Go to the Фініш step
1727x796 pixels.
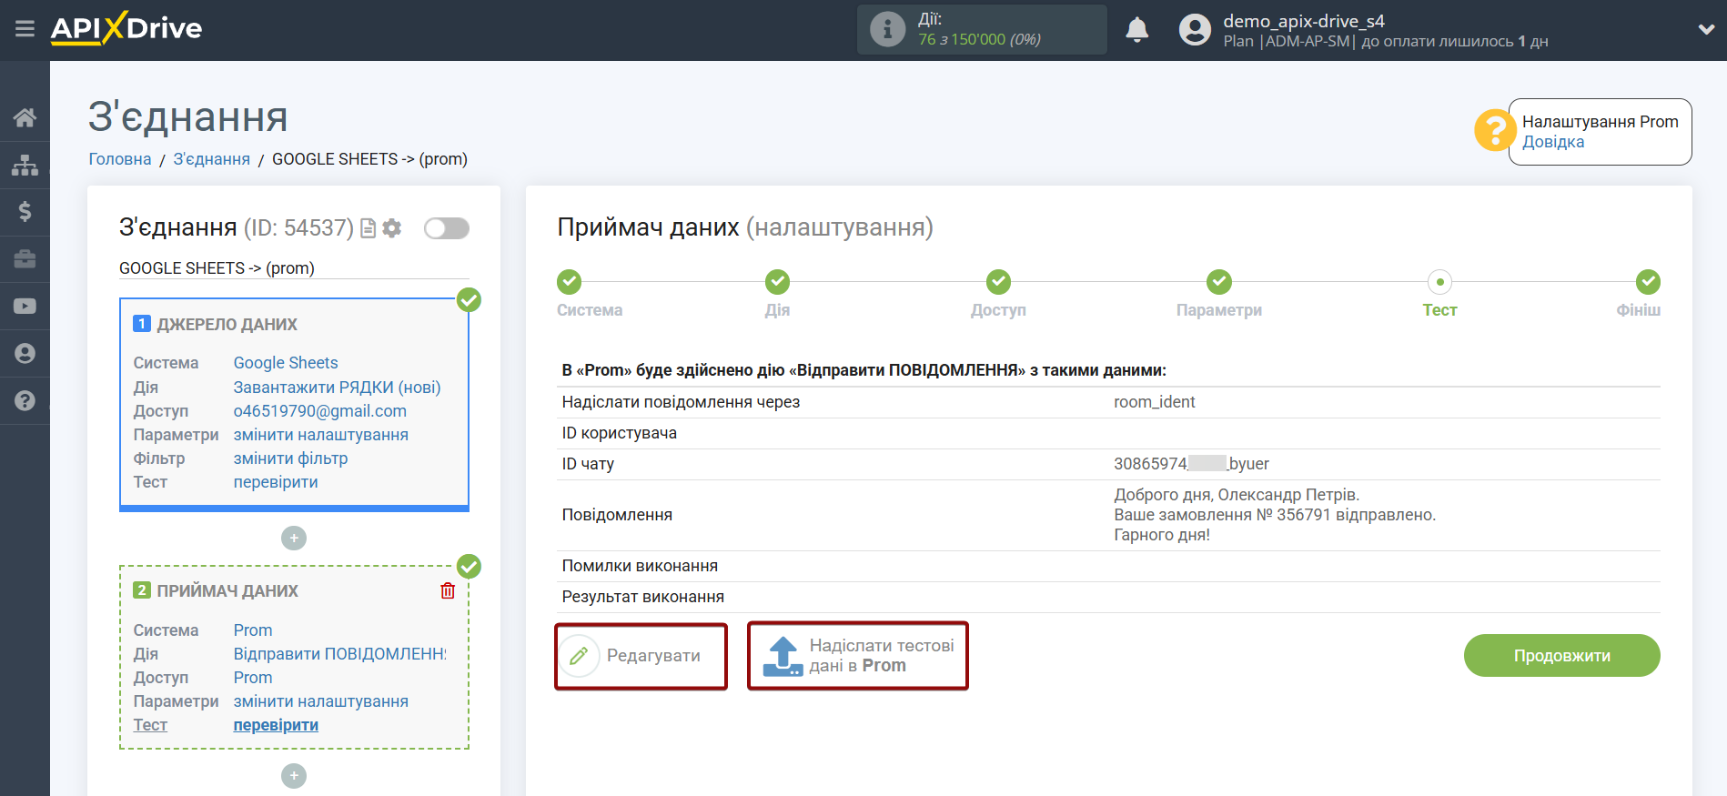1648,283
